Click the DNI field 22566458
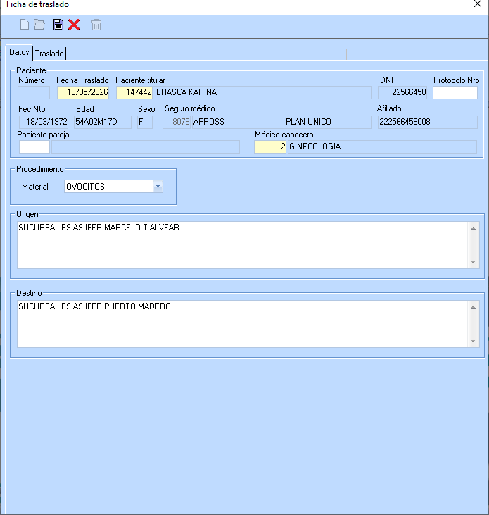This screenshot has width=489, height=515. 402,92
